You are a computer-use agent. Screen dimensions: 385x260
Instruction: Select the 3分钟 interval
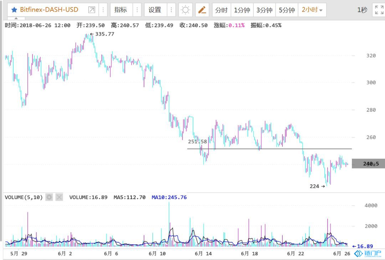tap(265, 10)
